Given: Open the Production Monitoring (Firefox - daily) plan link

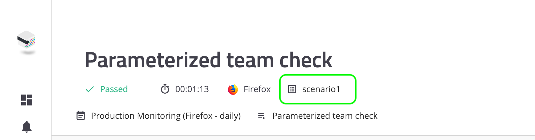Looking at the screenshot, I should tap(166, 116).
